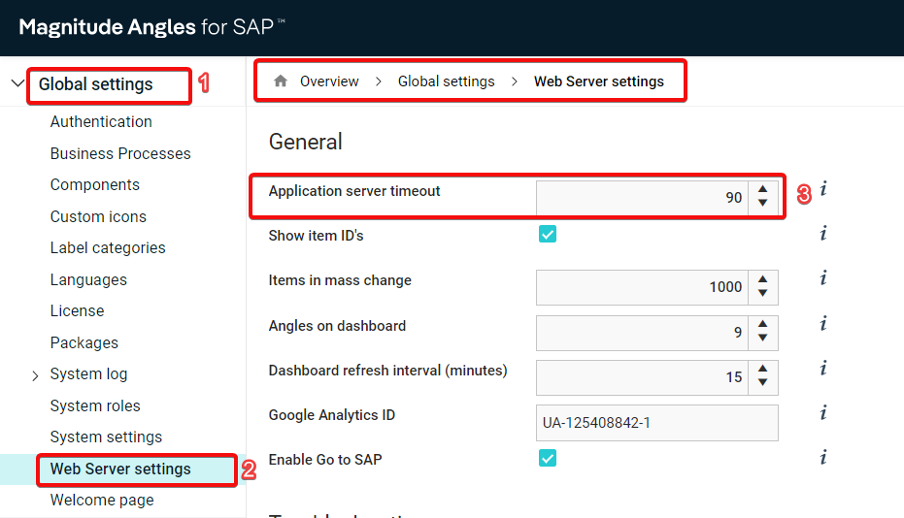Open Authentication in the sidebar
Image resolution: width=904 pixels, height=518 pixels.
(x=101, y=121)
